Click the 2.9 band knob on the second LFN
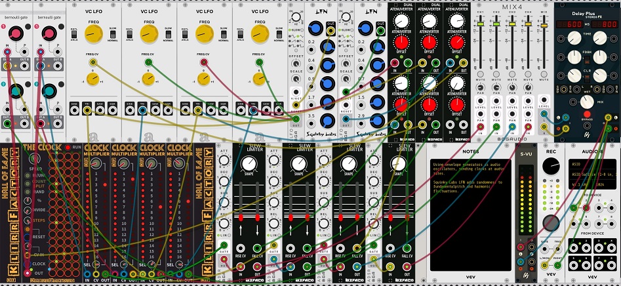Screen dimensions: 621x286 pos(378,120)
